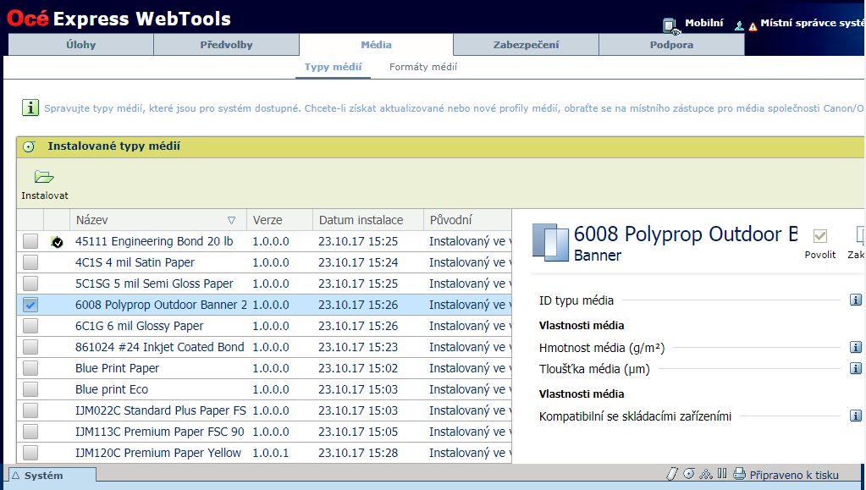Click Blue Print Paper row name

click(x=117, y=368)
